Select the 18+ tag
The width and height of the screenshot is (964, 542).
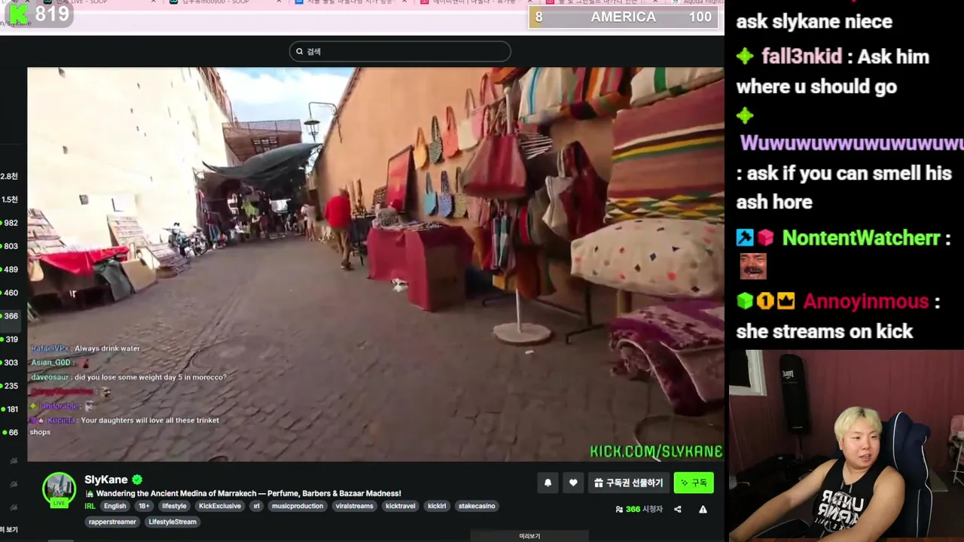pyautogui.click(x=144, y=506)
